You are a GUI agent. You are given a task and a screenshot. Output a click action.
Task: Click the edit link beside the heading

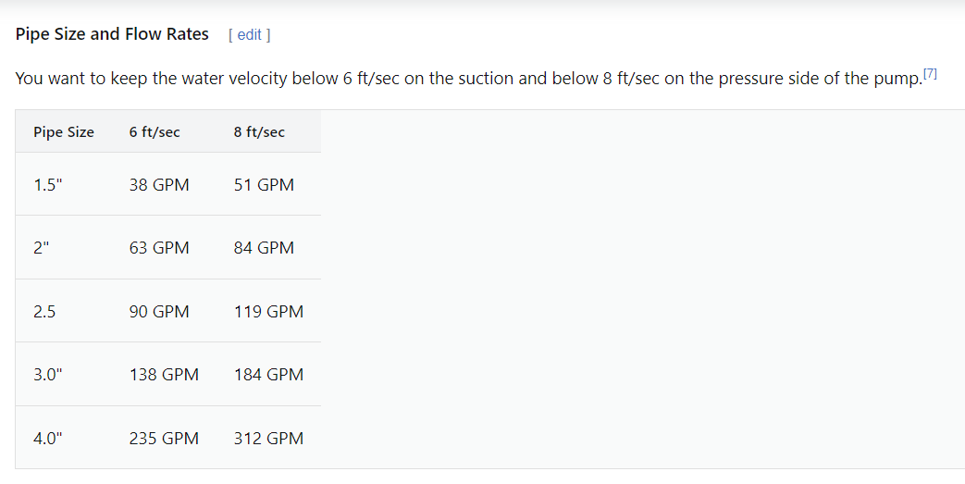click(x=249, y=35)
